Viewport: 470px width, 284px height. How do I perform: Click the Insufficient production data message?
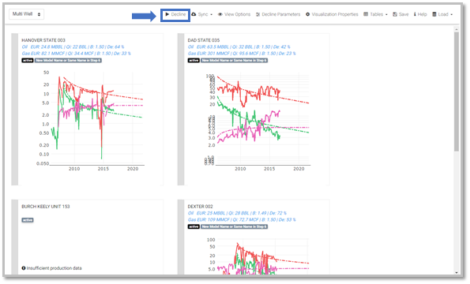[x=51, y=268]
